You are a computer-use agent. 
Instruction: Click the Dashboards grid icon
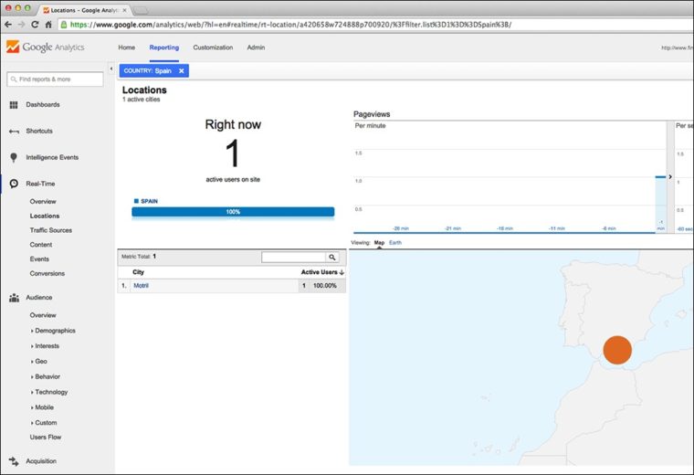(x=14, y=105)
